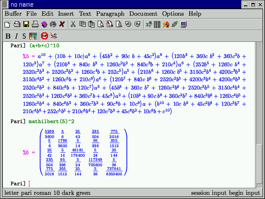Click the matrix entry 117349/705600
The width and height of the screenshot is (265, 199).
pyautogui.click(x=95, y=162)
